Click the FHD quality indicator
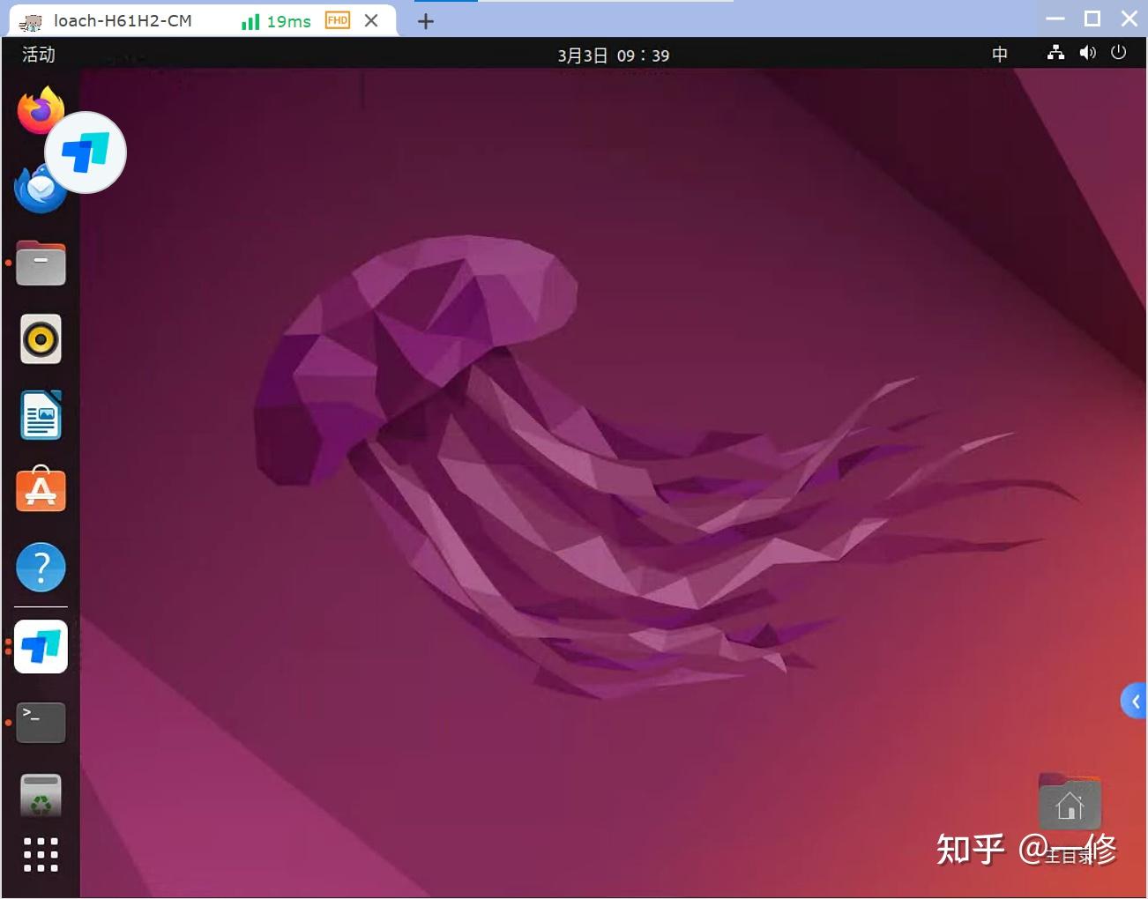This screenshot has height=899, width=1148. click(338, 20)
